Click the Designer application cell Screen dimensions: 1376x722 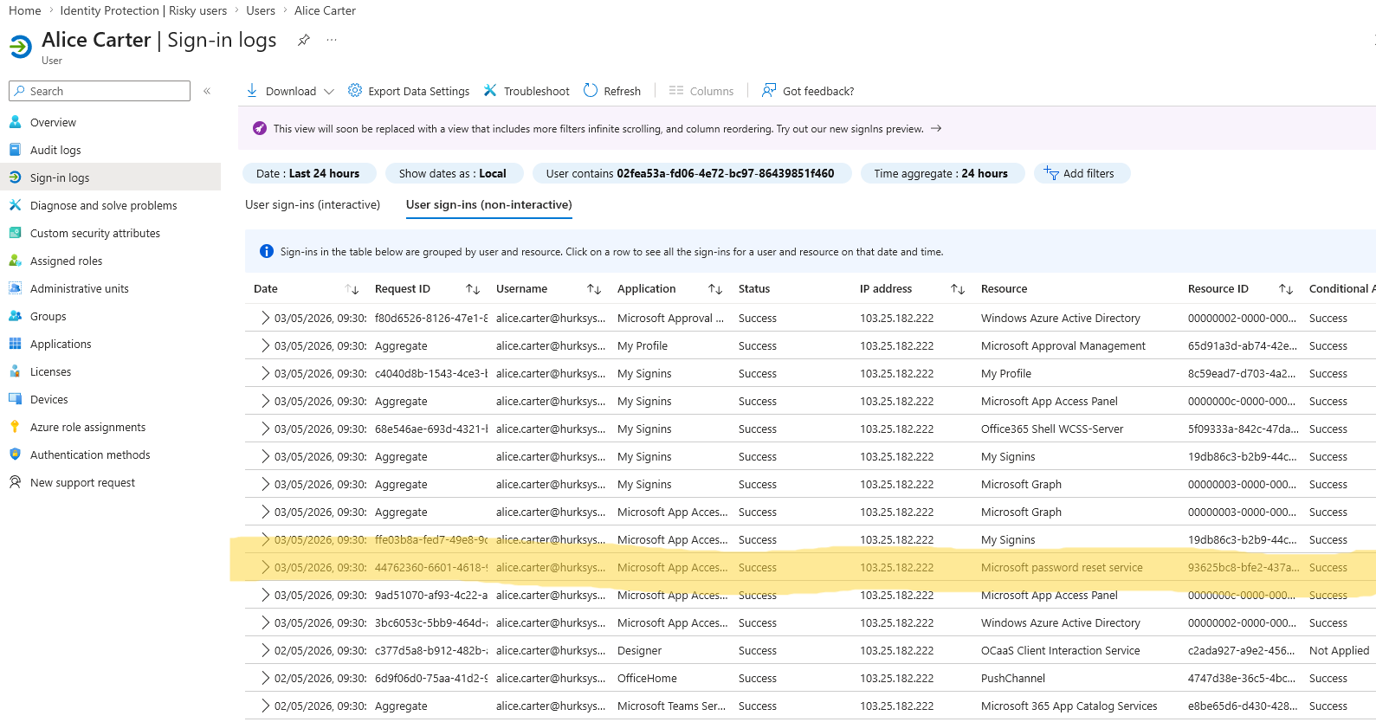click(x=639, y=650)
